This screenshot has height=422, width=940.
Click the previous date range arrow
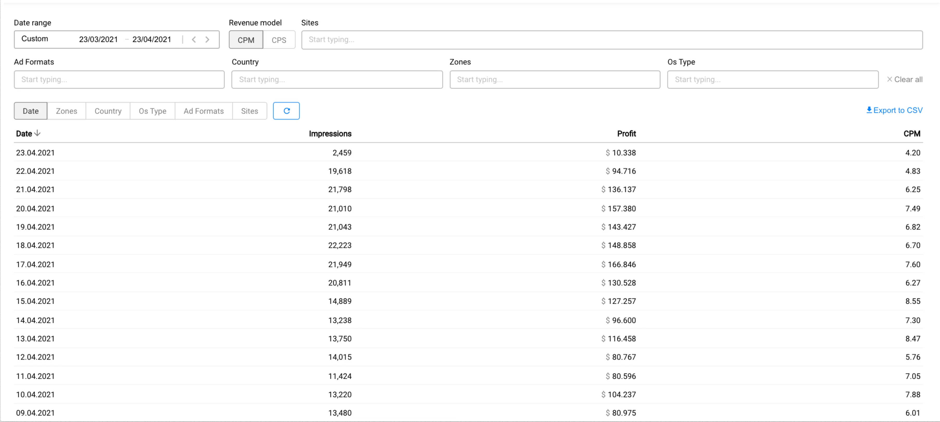click(194, 39)
